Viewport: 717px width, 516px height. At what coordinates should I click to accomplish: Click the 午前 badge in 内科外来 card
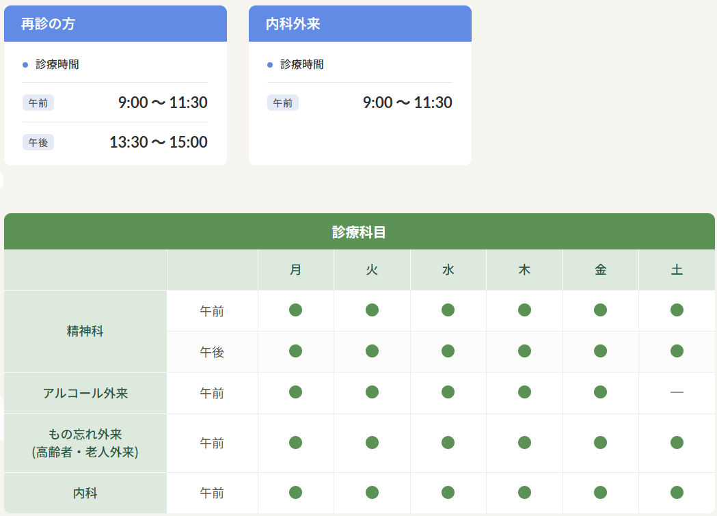pyautogui.click(x=282, y=103)
